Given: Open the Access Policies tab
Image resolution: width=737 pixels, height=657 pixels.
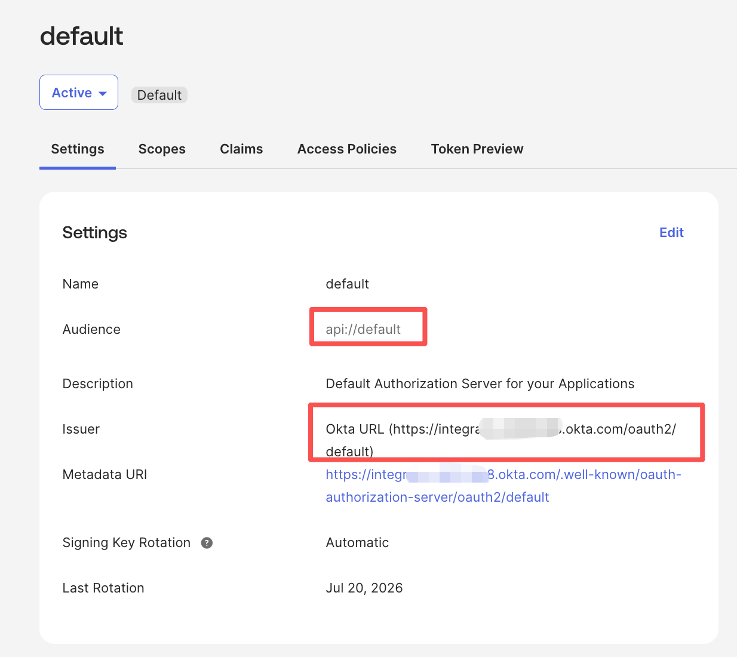Looking at the screenshot, I should pos(347,149).
